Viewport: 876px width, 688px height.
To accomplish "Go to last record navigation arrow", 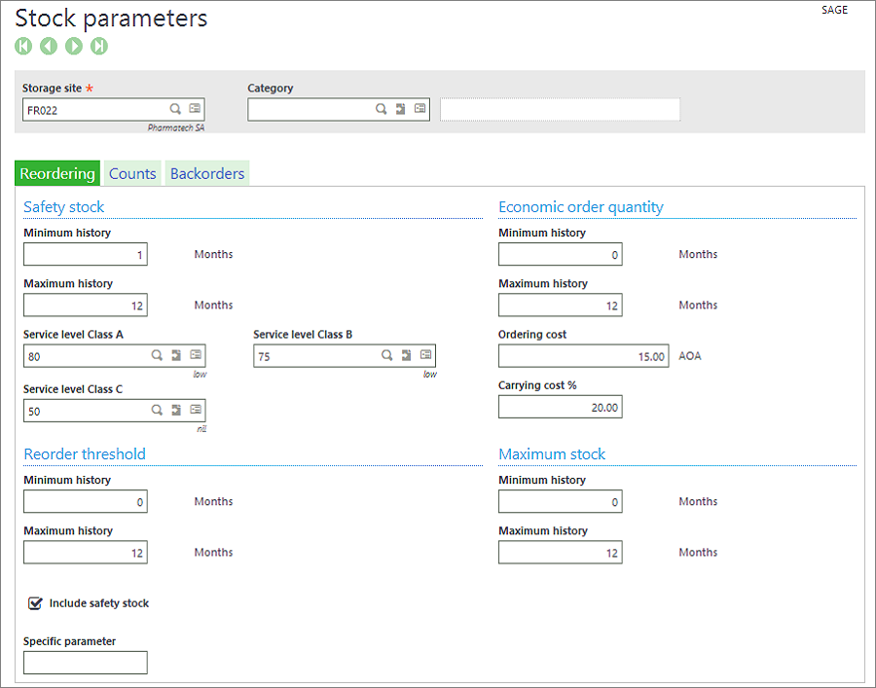I will 99,46.
